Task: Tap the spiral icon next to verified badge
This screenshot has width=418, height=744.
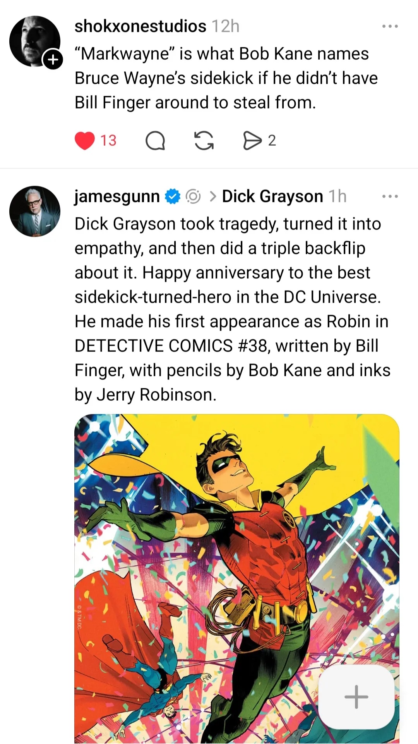Action: click(193, 196)
